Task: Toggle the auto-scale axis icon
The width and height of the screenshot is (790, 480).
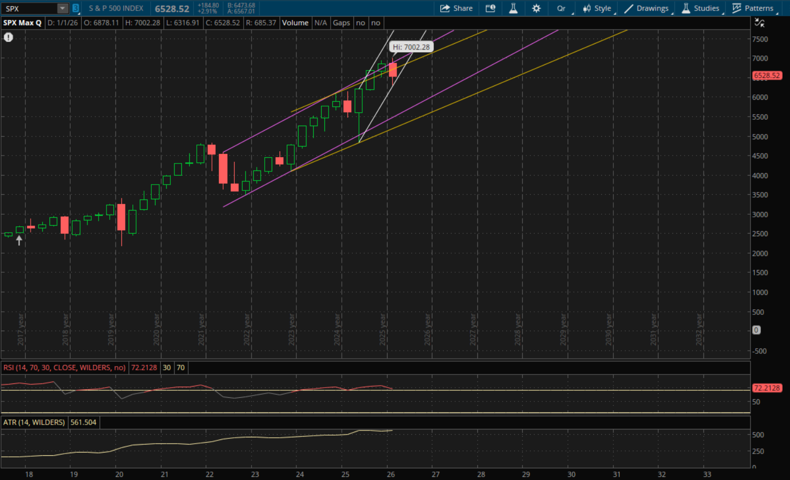Action: pyautogui.click(x=759, y=23)
